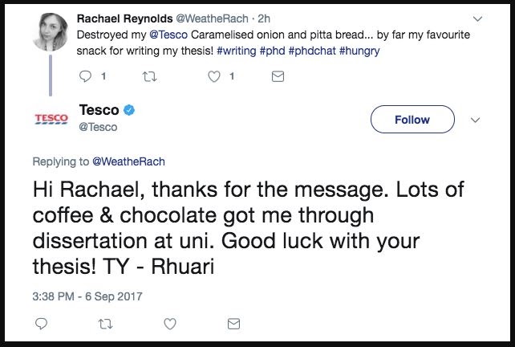The width and height of the screenshot is (515, 347).
Task: Open the #phdchat hashtag
Action: tap(316, 50)
